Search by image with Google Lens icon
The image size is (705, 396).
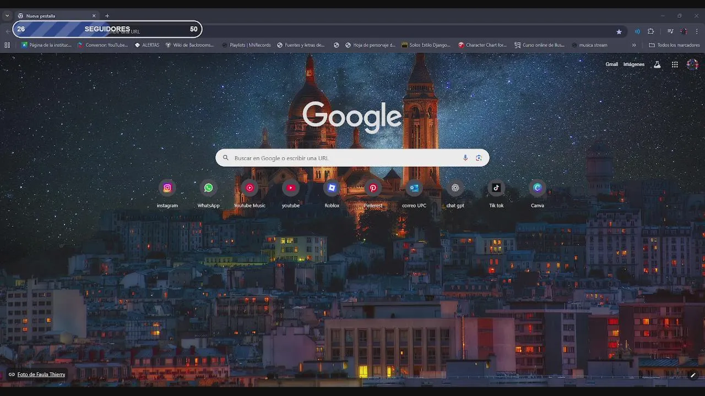pyautogui.click(x=479, y=158)
